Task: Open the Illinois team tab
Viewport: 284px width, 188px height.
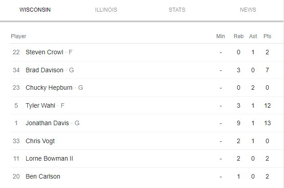Action: pos(106,10)
